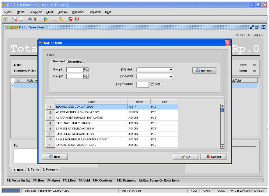Select the 2. Term tab
The width and height of the screenshot is (269, 196).
[x=33, y=170]
